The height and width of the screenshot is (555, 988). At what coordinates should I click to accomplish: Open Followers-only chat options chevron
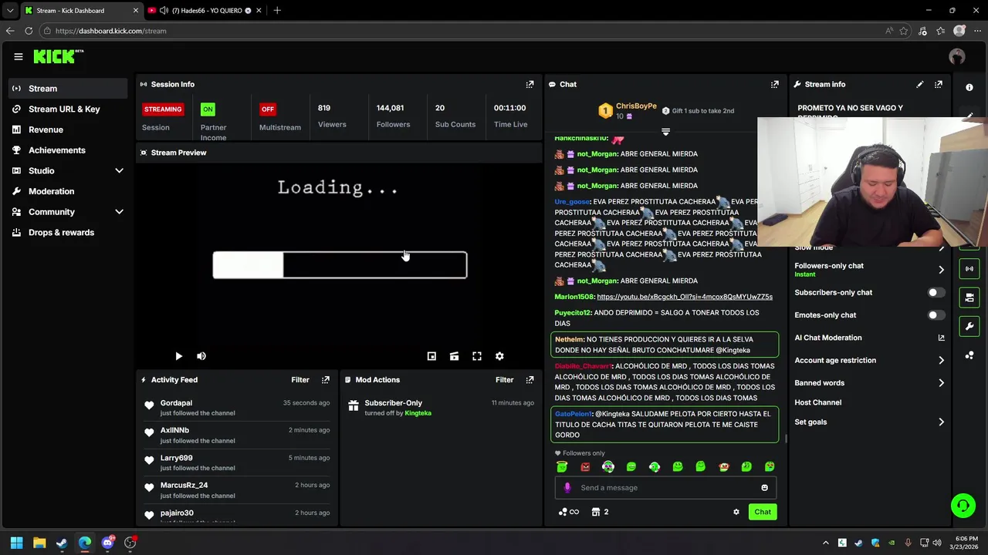(941, 270)
